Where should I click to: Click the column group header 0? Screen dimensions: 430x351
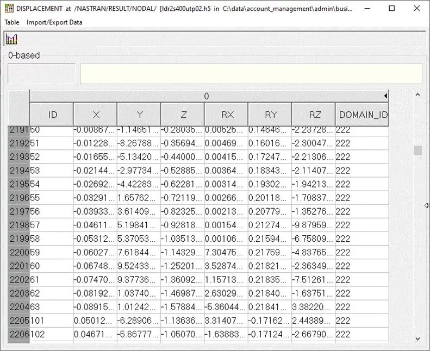click(207, 96)
